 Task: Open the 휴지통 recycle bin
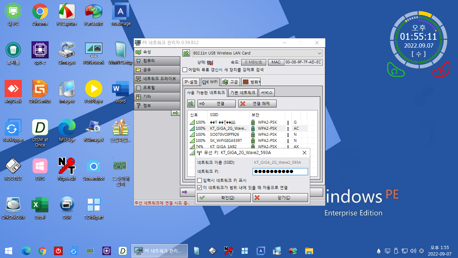[13, 53]
